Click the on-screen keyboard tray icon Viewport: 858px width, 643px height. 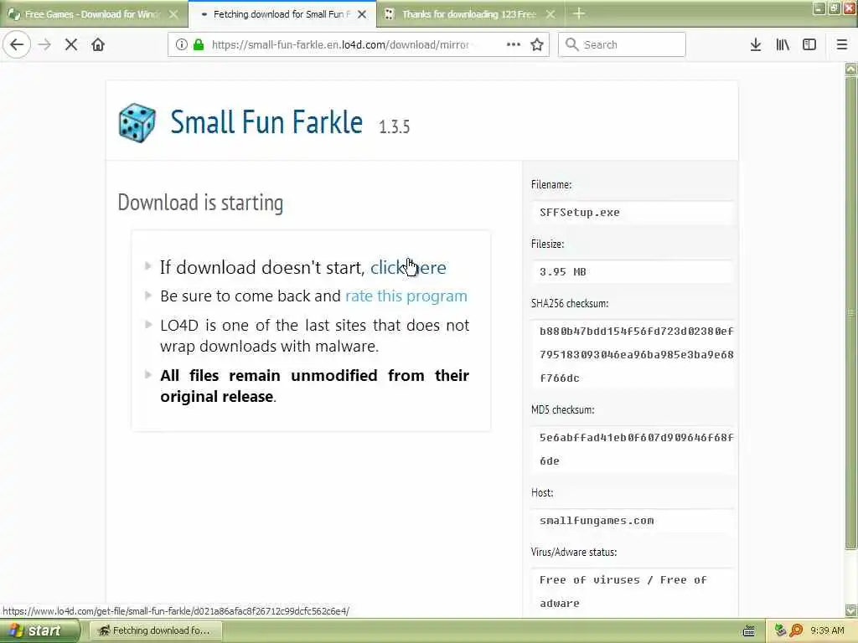748,631
